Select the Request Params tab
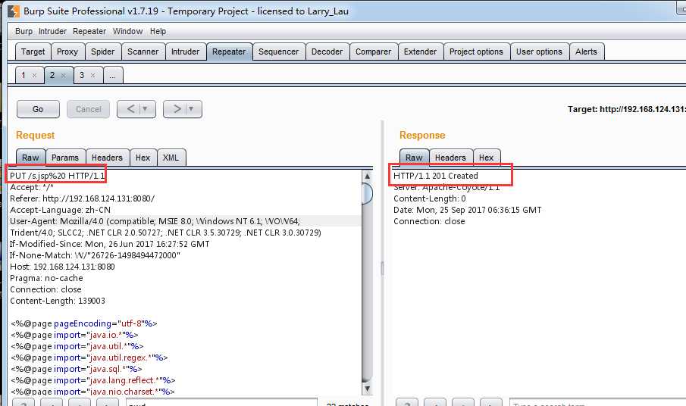Image resolution: width=686 pixels, height=406 pixels. click(65, 158)
